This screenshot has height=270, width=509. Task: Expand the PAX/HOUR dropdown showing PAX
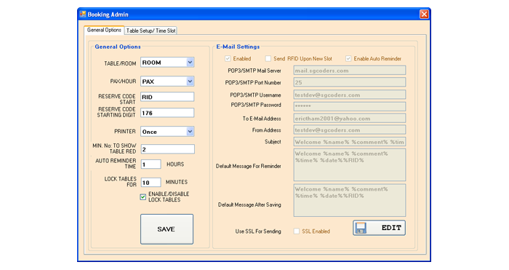(x=167, y=82)
